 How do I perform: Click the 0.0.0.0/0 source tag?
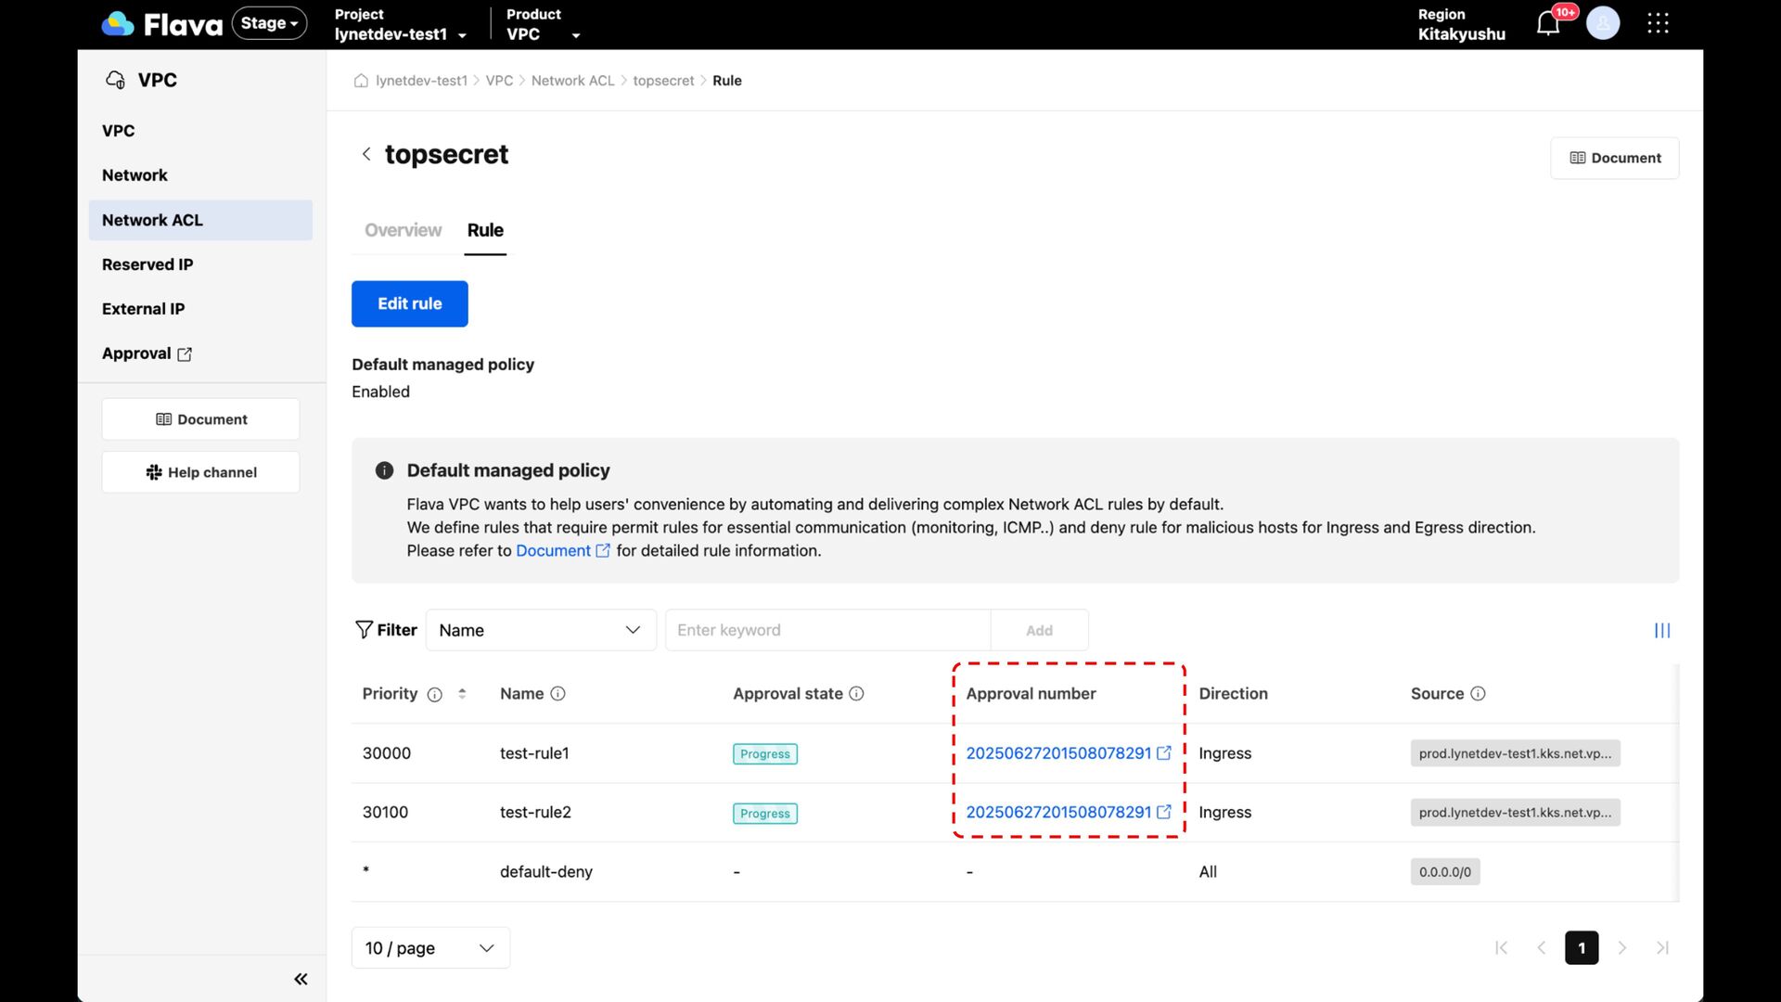[1445, 871]
